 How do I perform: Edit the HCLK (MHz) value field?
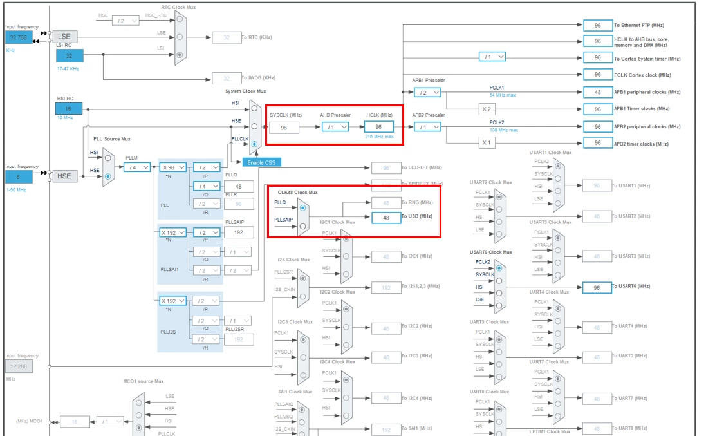(378, 127)
